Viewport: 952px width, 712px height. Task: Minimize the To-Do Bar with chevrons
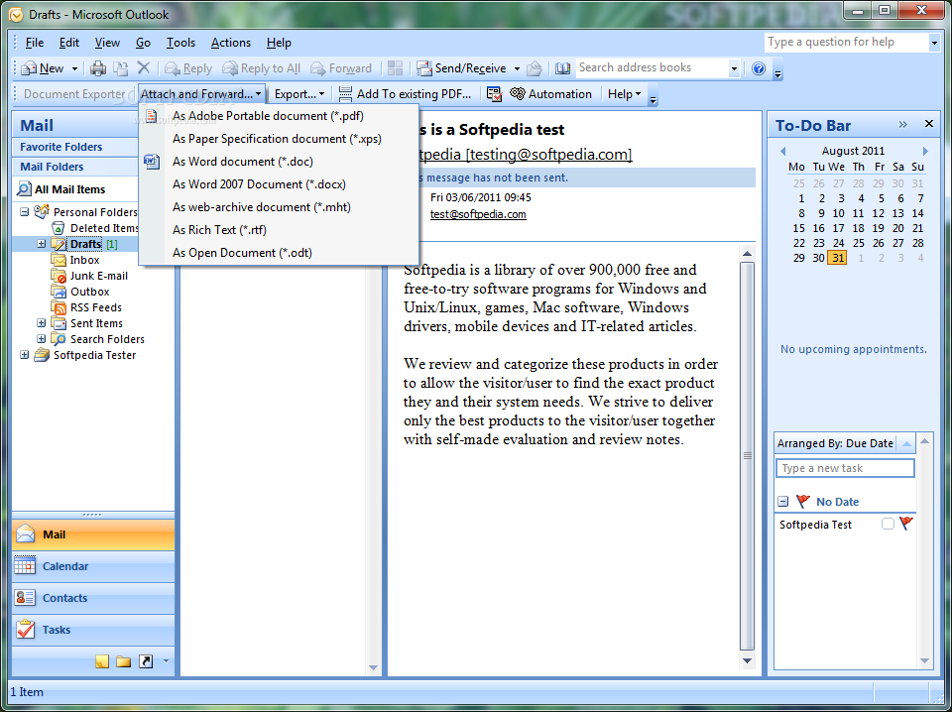902,124
